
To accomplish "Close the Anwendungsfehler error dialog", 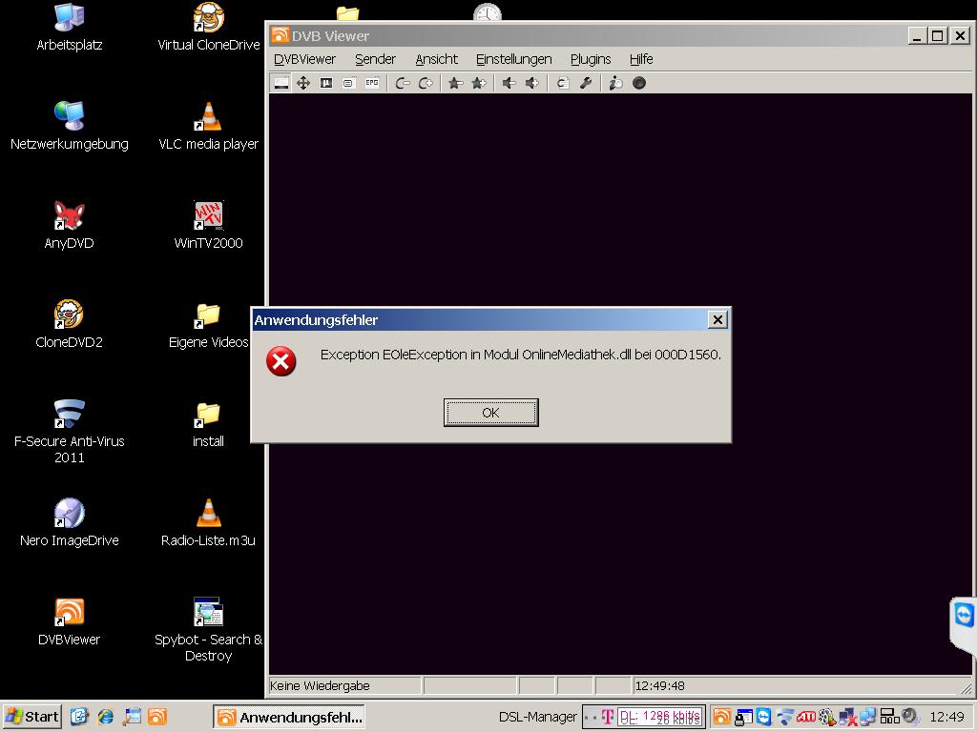I will pos(717,320).
